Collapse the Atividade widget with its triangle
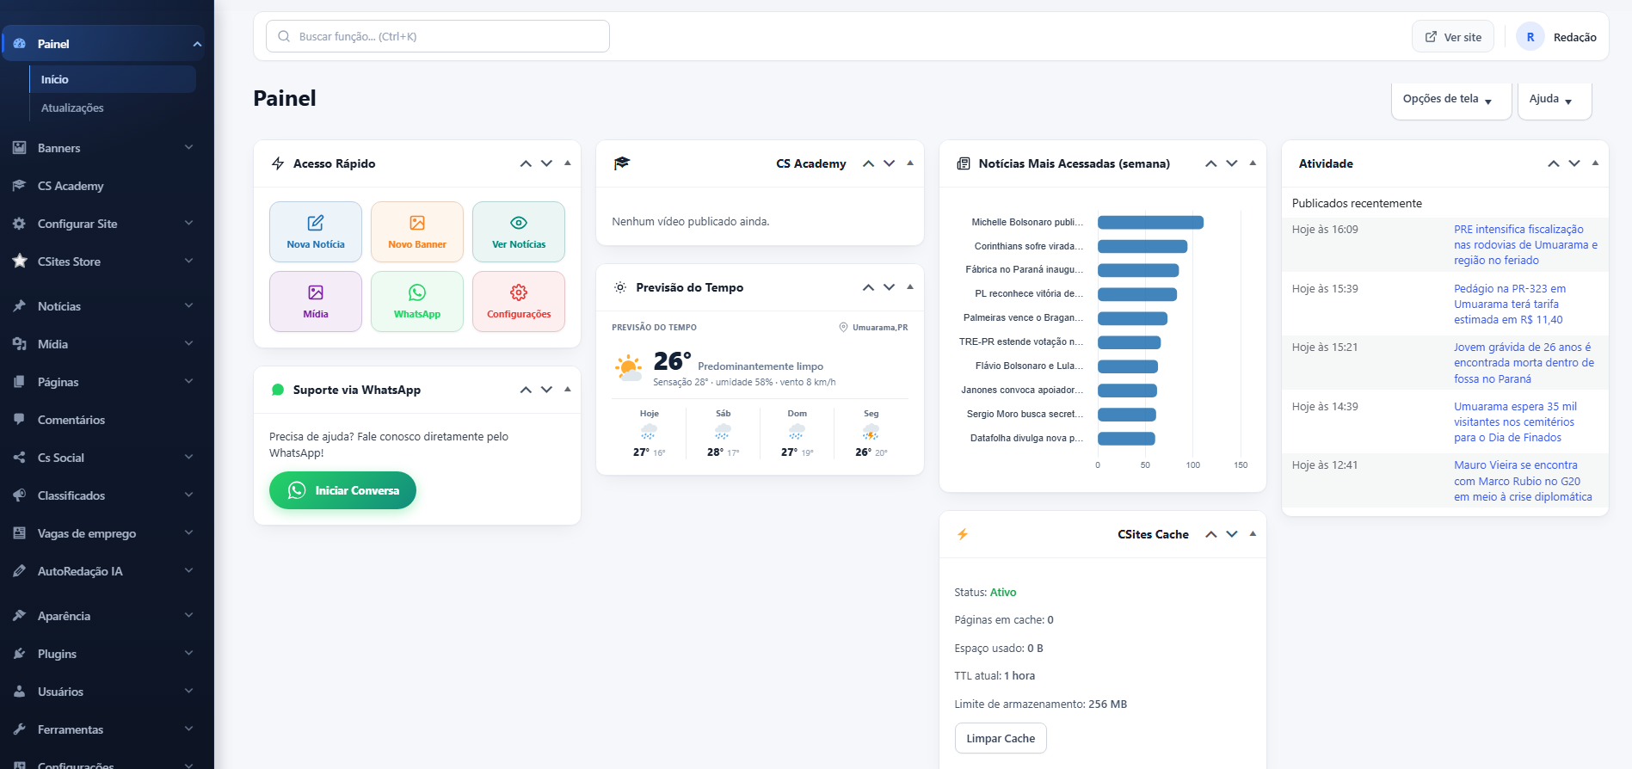Viewport: 1632px width, 769px height. point(1595,163)
